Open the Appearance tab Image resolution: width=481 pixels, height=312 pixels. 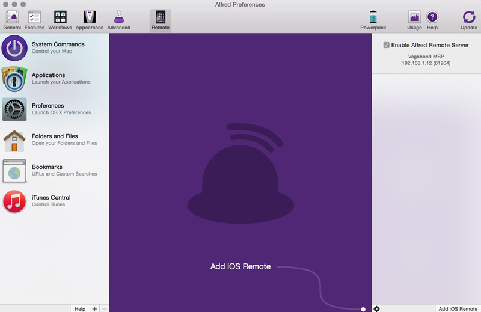[90, 20]
